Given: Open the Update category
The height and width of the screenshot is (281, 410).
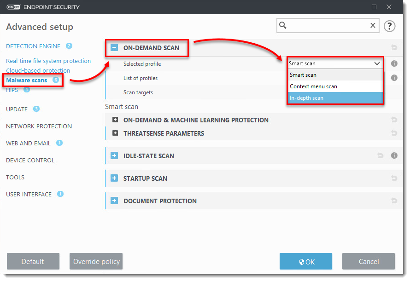Looking at the screenshot, I should (17, 109).
